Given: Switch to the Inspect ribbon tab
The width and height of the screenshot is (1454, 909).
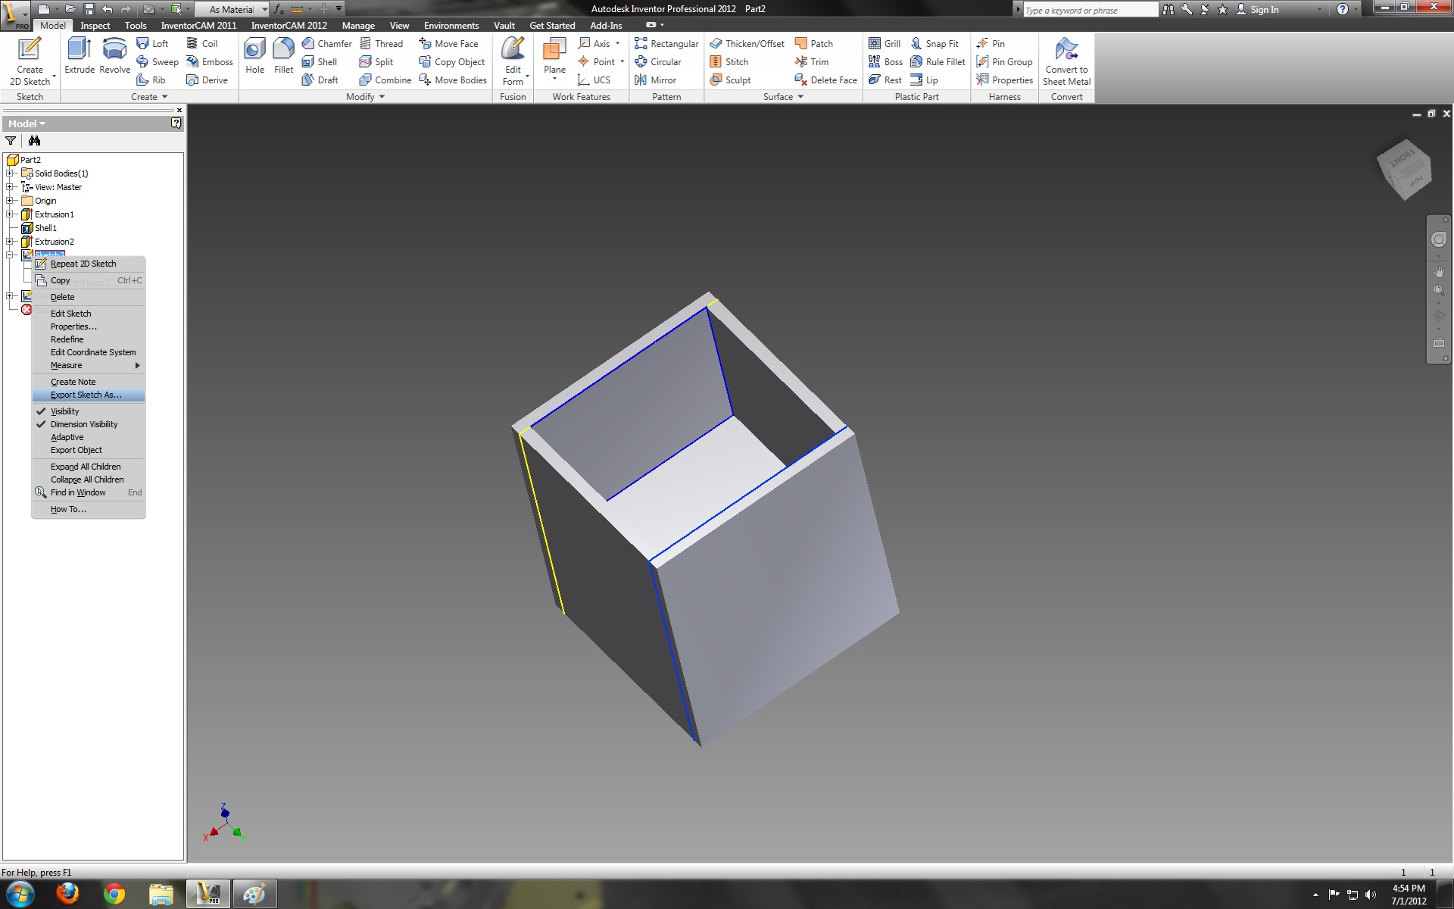Looking at the screenshot, I should coord(95,25).
